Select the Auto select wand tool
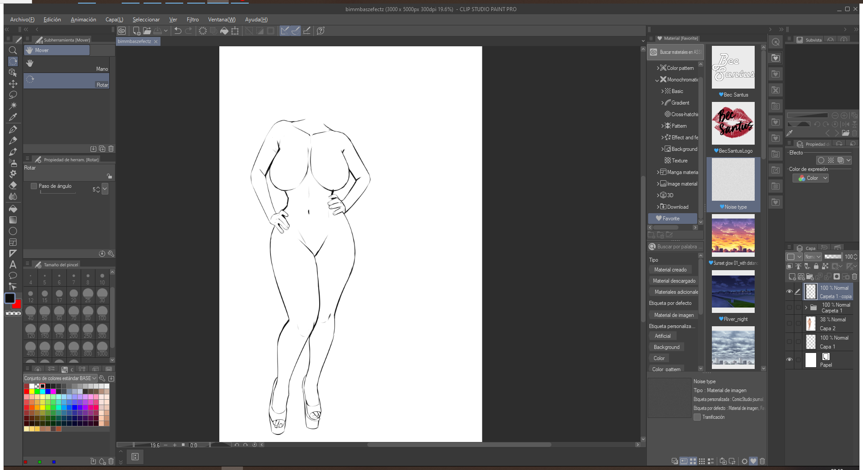 13,106
